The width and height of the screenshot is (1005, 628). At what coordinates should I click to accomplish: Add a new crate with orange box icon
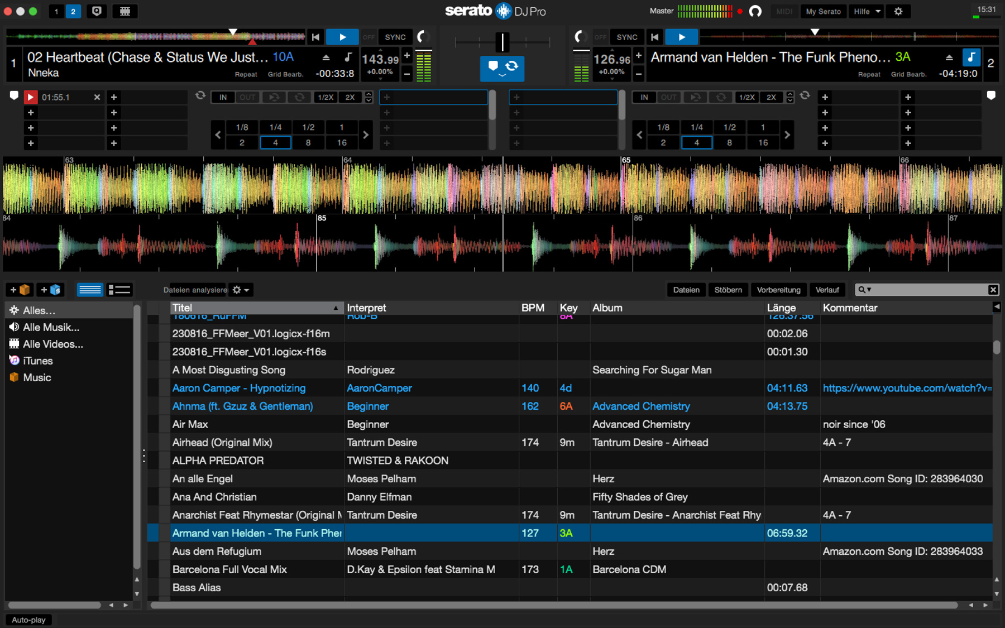coord(20,290)
